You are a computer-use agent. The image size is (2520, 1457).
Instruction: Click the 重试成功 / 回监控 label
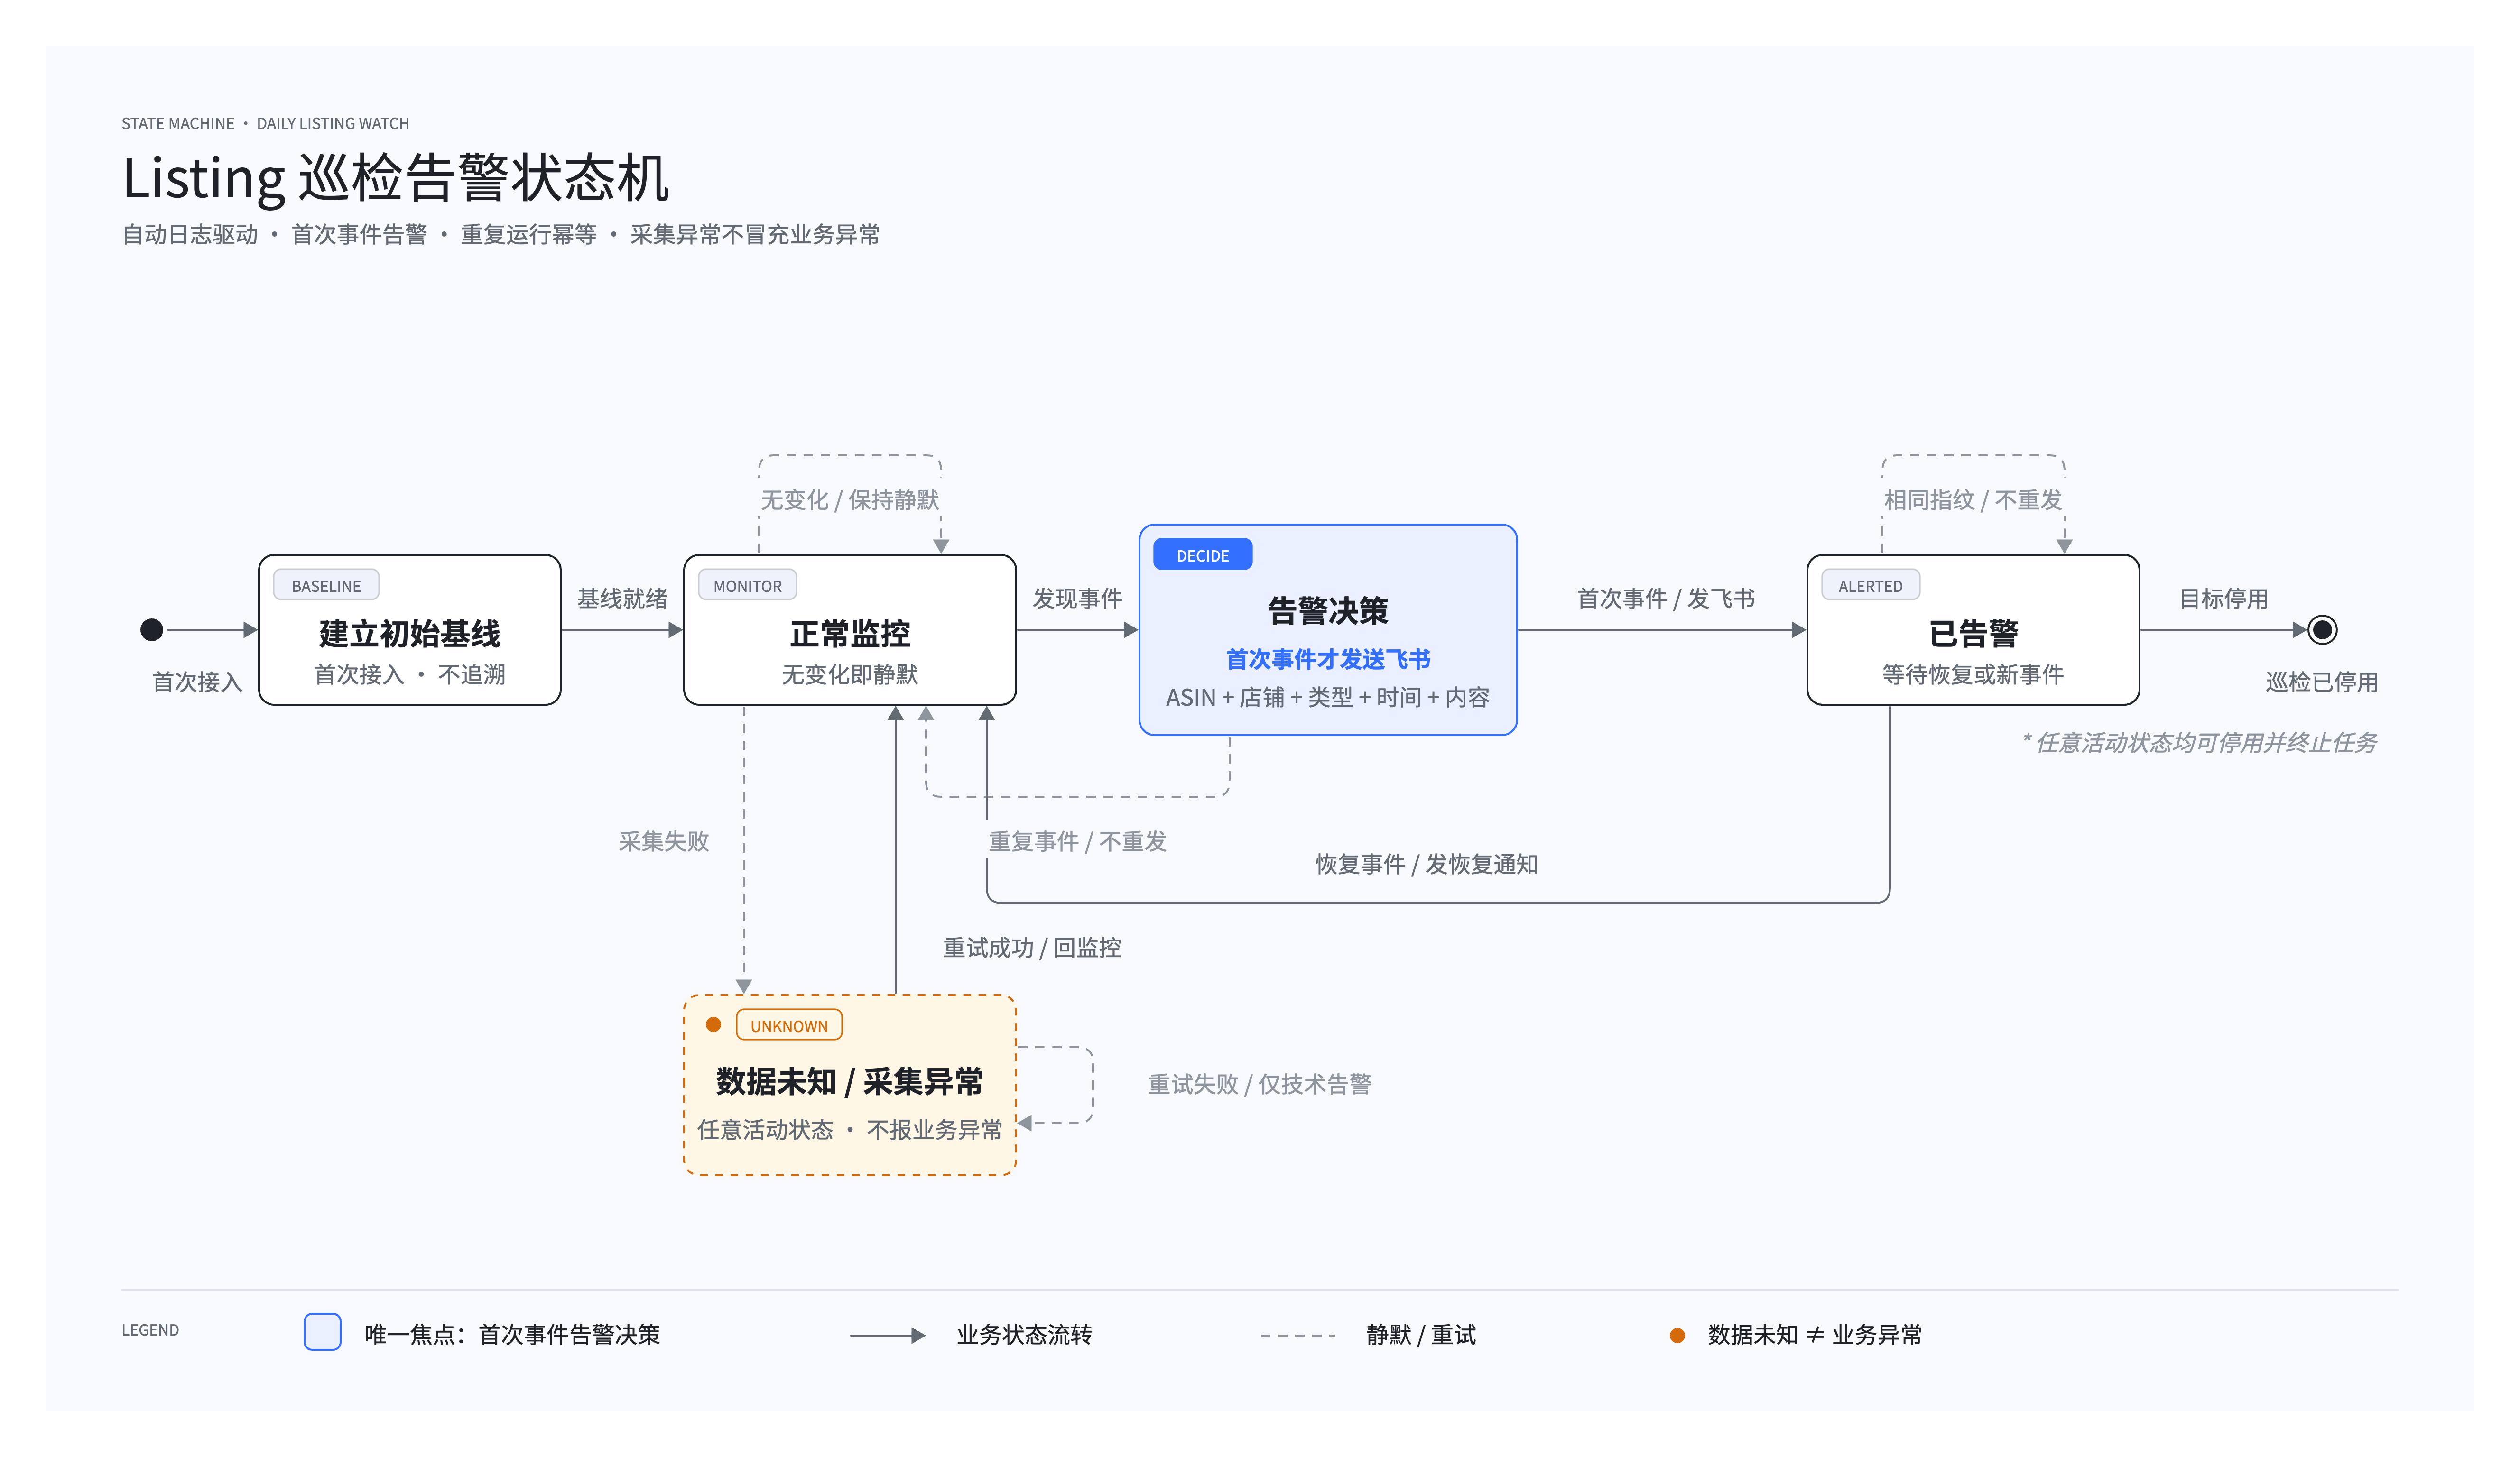tap(1032, 947)
